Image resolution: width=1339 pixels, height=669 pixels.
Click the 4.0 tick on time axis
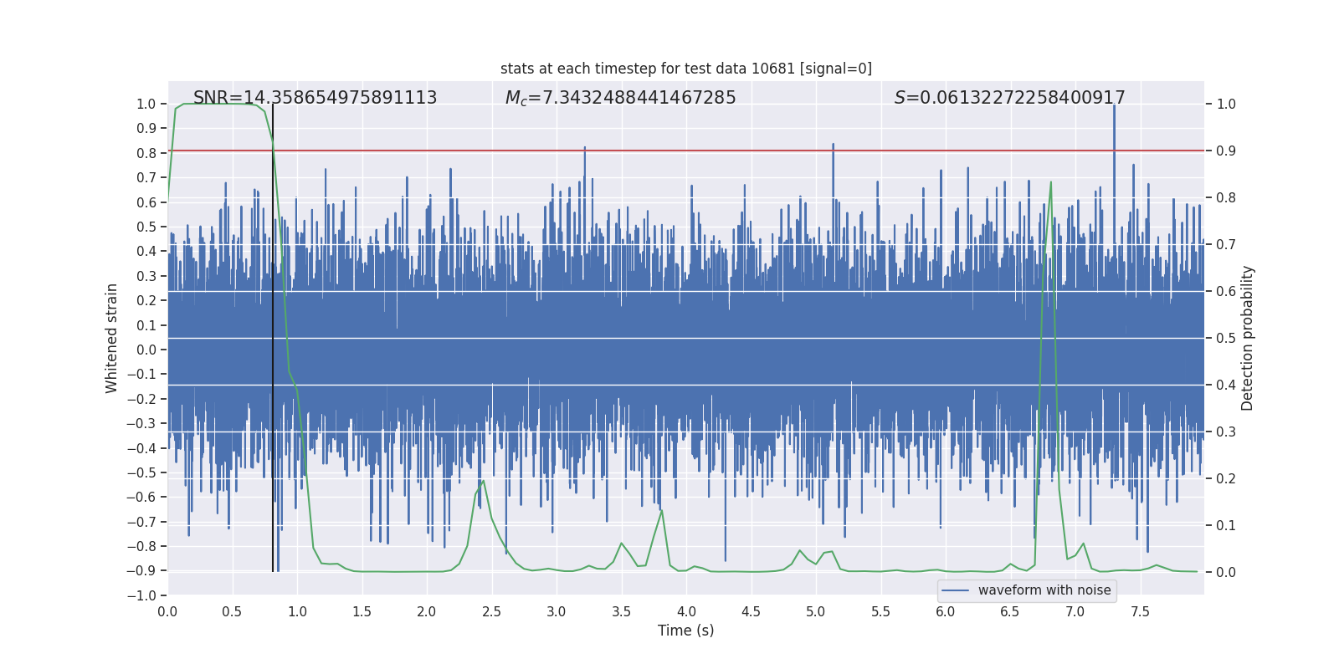[x=686, y=611]
